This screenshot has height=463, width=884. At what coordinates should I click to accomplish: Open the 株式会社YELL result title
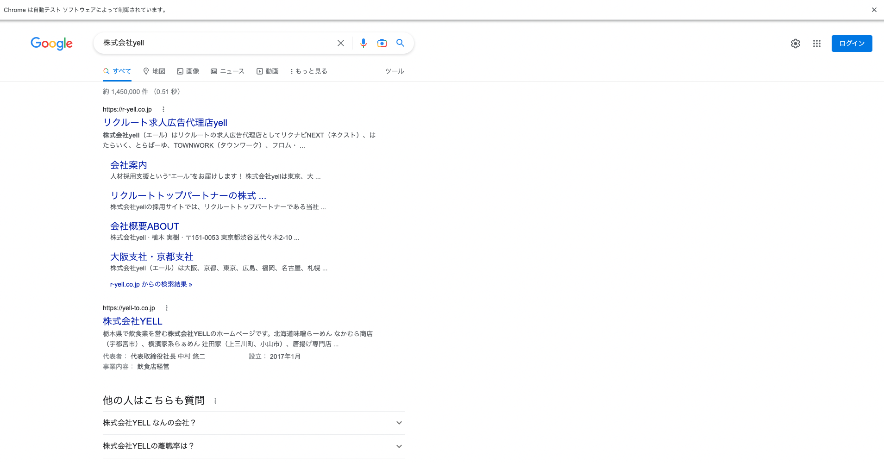tap(132, 321)
